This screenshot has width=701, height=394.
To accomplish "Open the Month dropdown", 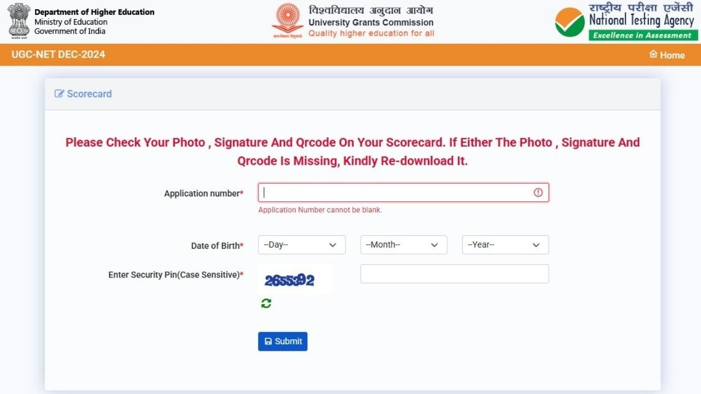I will tap(403, 245).
